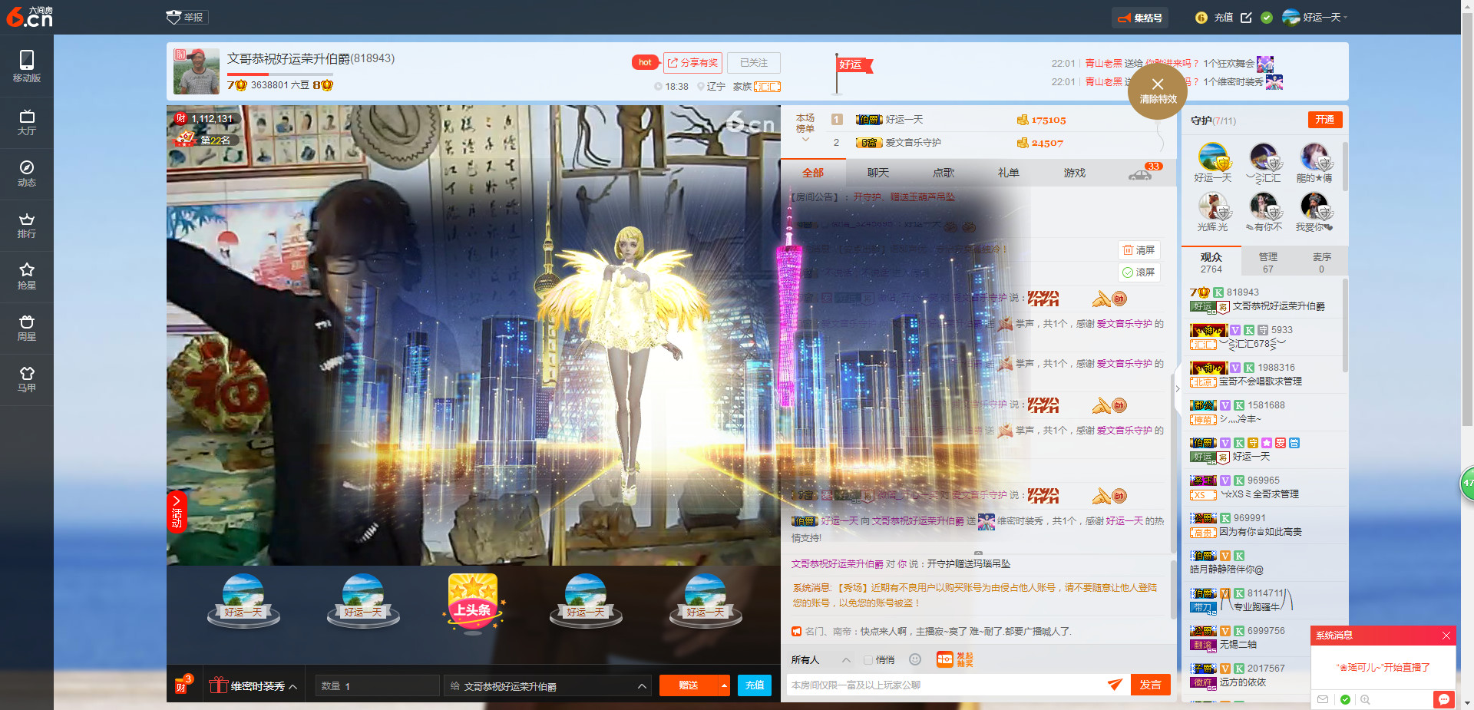This screenshot has width=1474, height=710.
Task: Click the paper plane fly-screen icon
Action: point(1115,684)
